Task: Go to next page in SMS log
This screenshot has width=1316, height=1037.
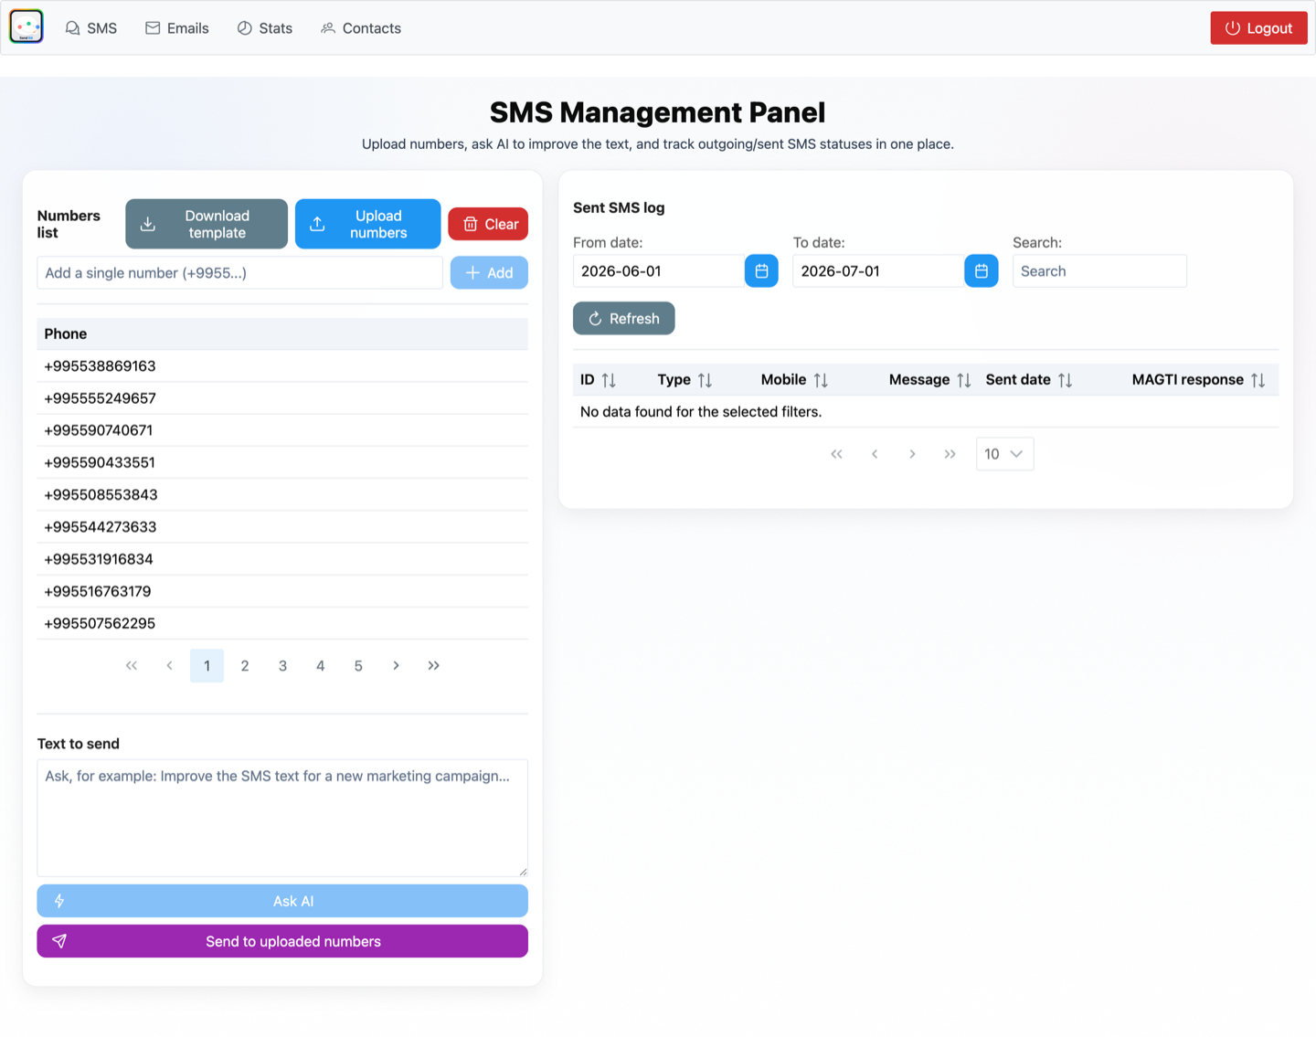Action: click(912, 454)
